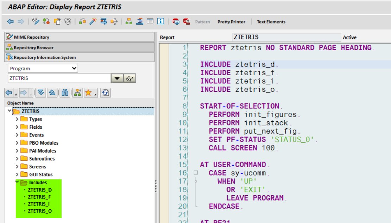Set a session breakpoint icon
391x223 pixels.
tap(176, 22)
